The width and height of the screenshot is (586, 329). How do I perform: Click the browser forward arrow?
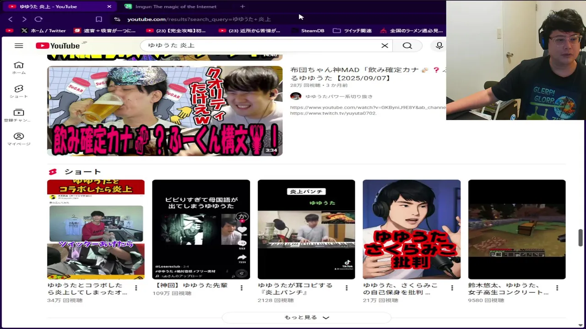click(x=24, y=19)
